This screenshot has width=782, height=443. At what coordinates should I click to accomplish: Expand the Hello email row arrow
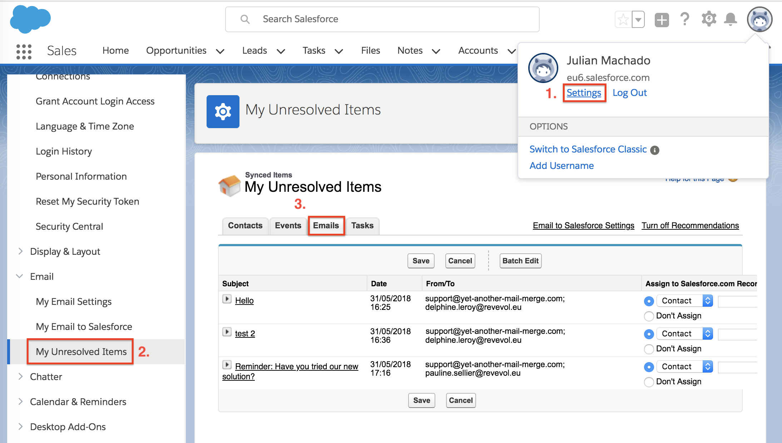pyautogui.click(x=227, y=299)
